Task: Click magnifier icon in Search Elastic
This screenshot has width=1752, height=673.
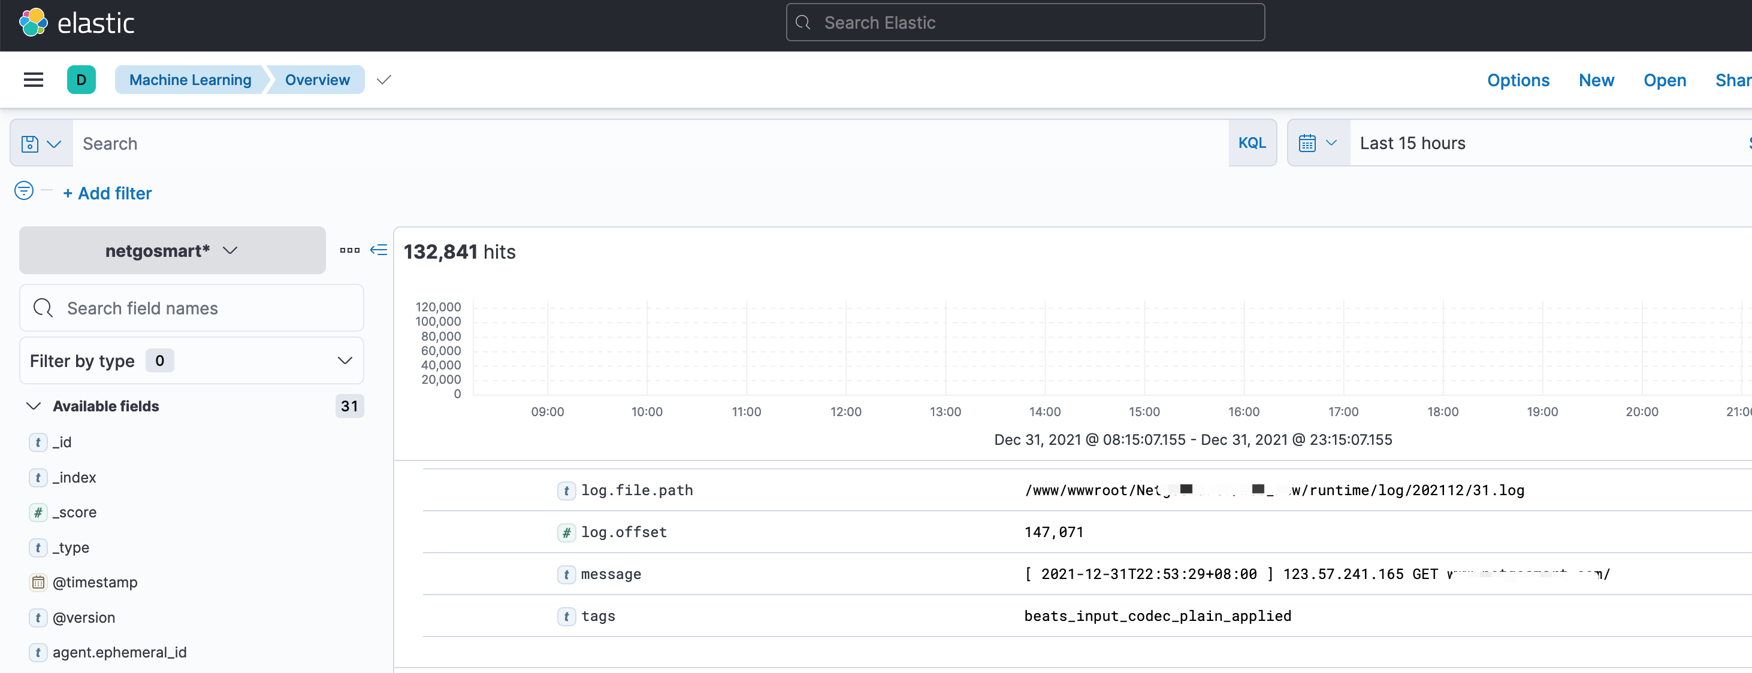Action: coord(802,22)
